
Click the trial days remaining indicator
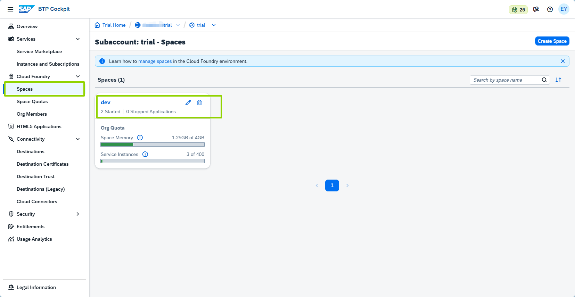click(518, 10)
